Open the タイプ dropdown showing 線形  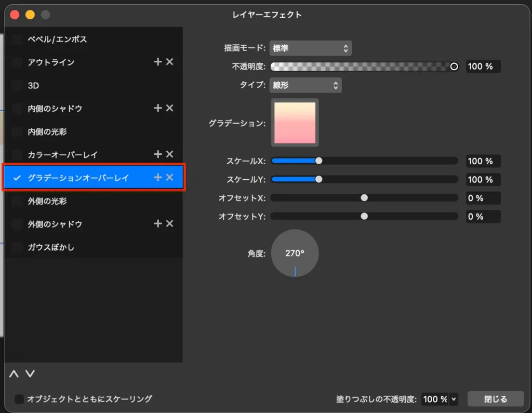[305, 85]
